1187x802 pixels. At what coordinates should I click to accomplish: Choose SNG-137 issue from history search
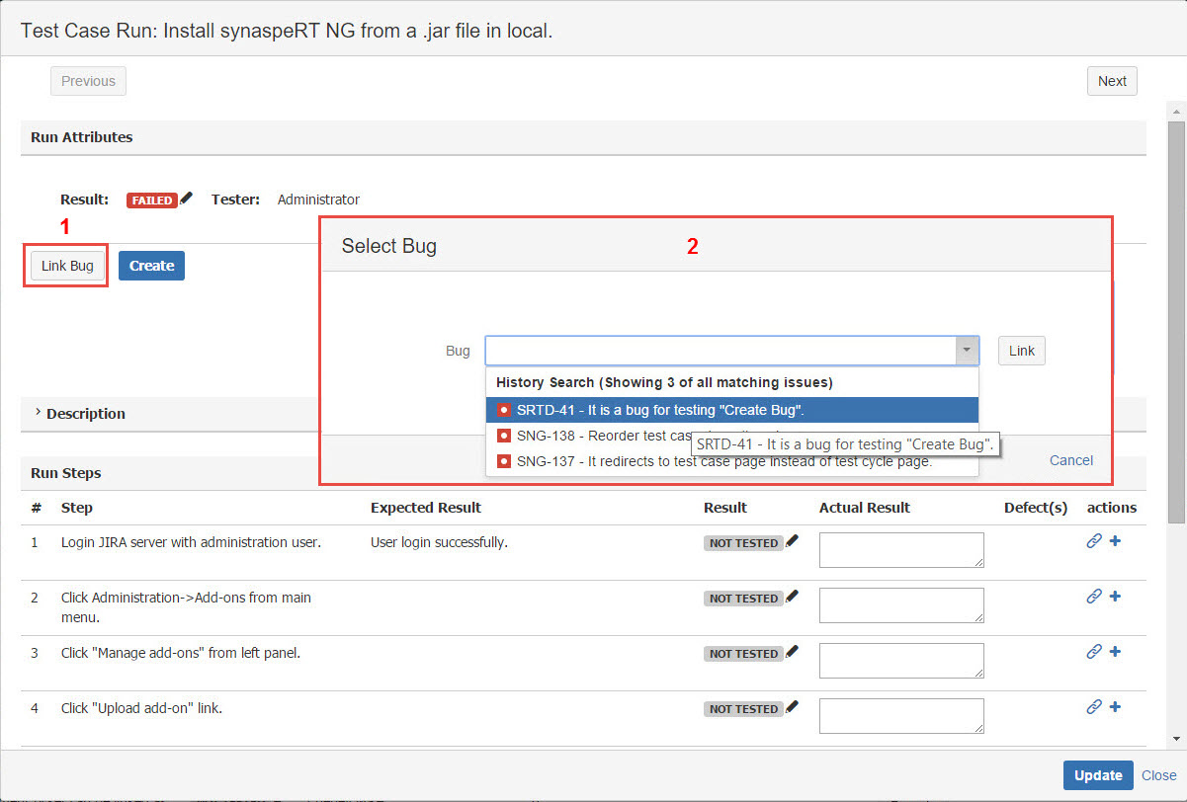pos(721,460)
